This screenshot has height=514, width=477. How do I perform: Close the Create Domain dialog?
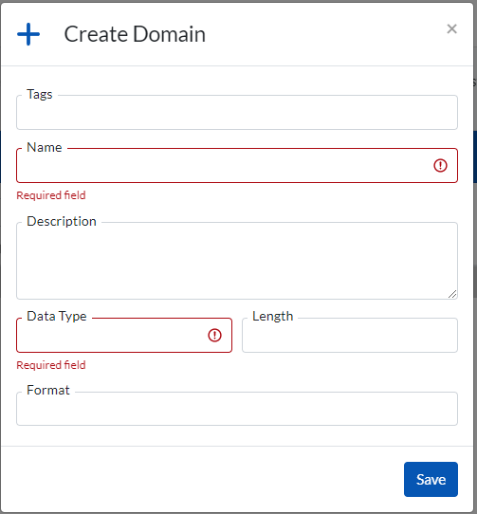coord(451,28)
